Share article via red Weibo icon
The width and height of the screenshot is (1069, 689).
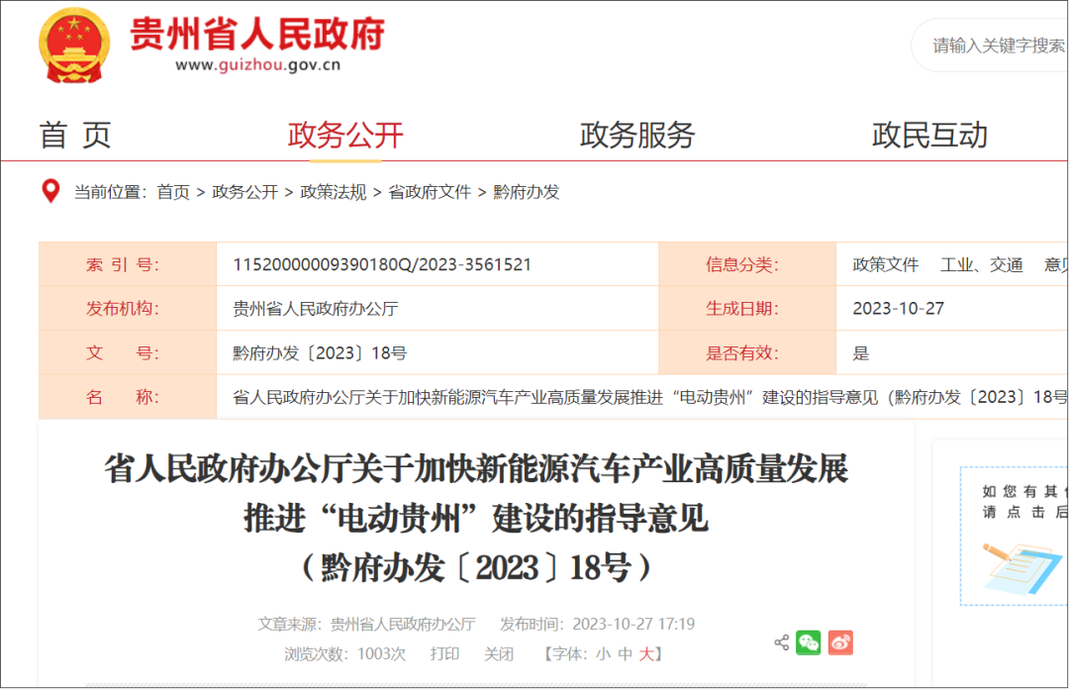tap(840, 642)
